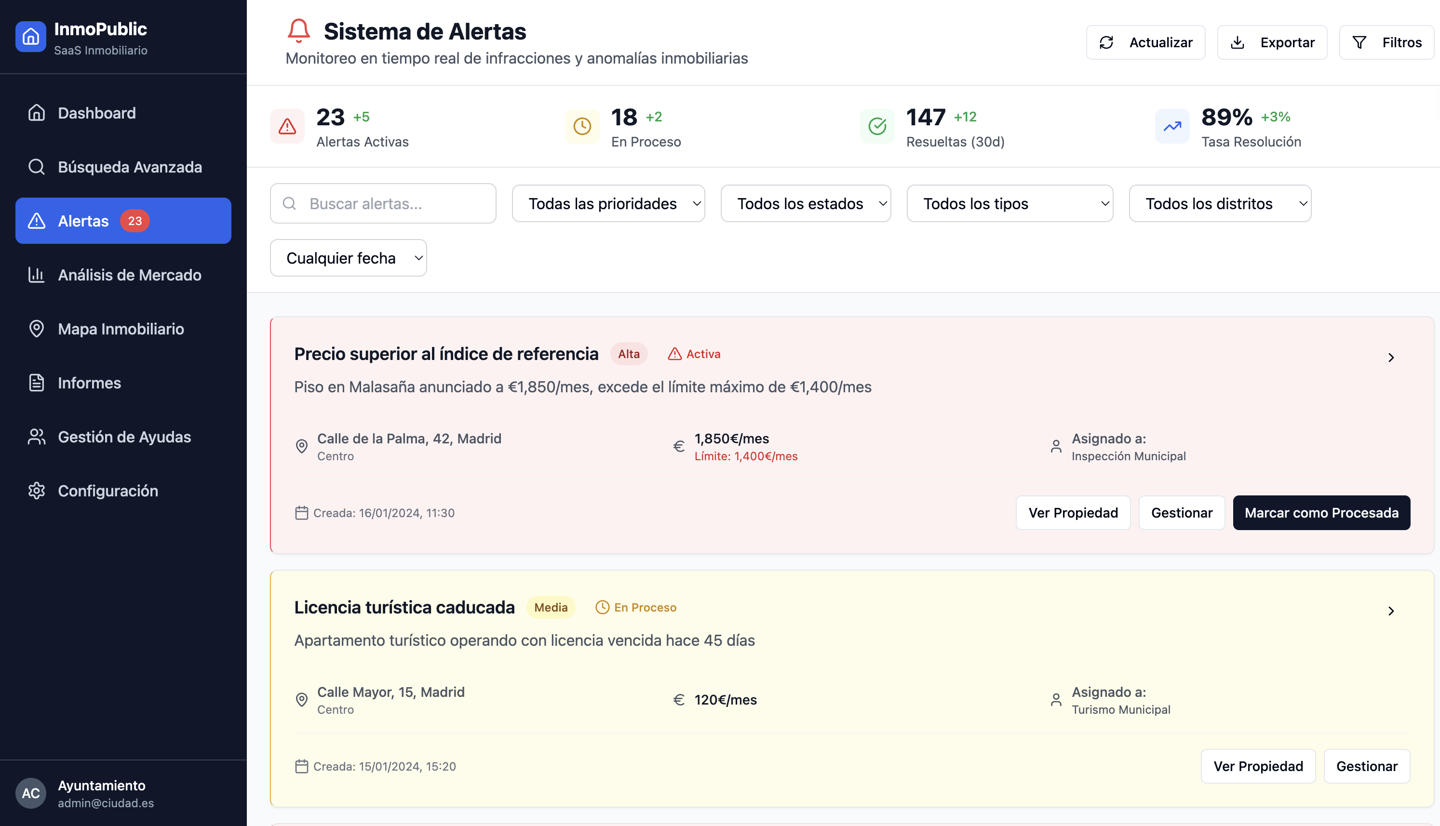Open Gestión de Ayudas

(x=124, y=437)
